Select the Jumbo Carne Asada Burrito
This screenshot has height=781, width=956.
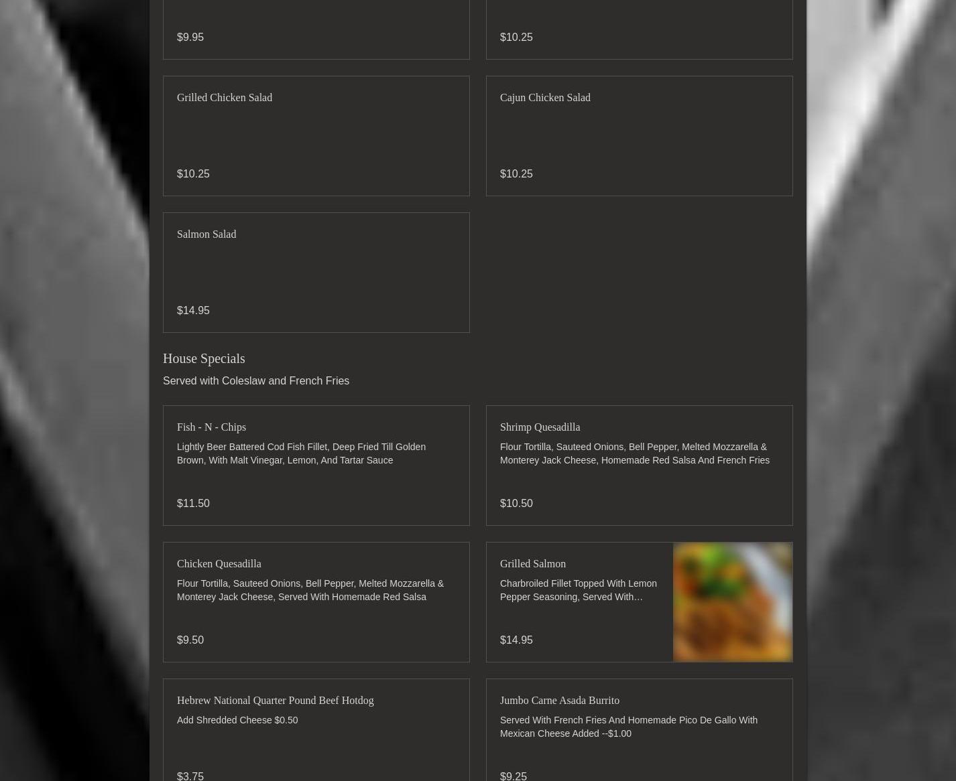click(639, 730)
